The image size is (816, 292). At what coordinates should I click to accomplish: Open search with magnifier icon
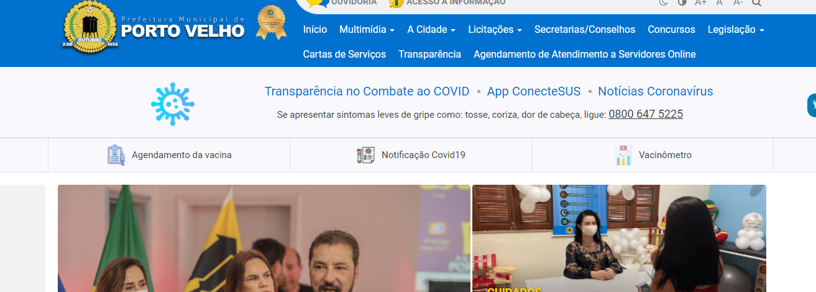(756, 2)
